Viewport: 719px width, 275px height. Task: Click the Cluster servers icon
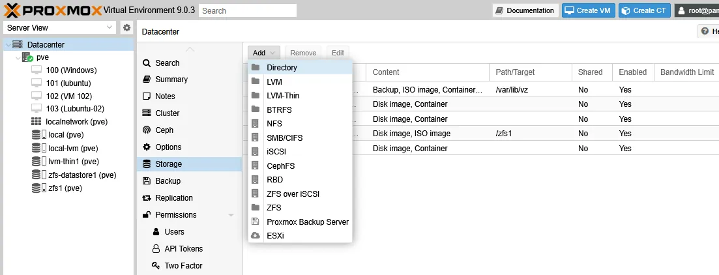coord(146,113)
